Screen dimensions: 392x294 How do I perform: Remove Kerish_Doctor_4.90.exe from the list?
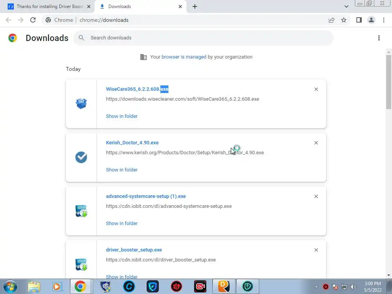click(316, 143)
